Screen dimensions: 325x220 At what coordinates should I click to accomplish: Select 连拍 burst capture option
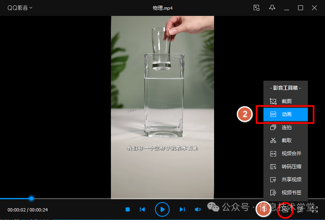tap(286, 128)
